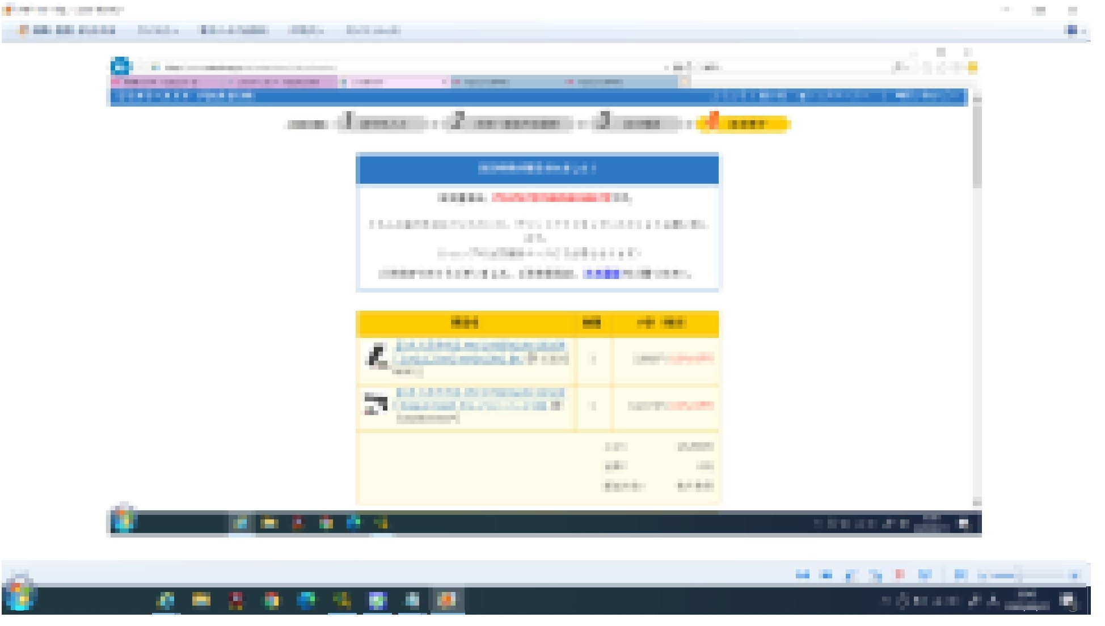Image resolution: width=1105 pixels, height=626 pixels.
Task: Expand the fourth menu in viewer menu bar
Action: click(306, 31)
